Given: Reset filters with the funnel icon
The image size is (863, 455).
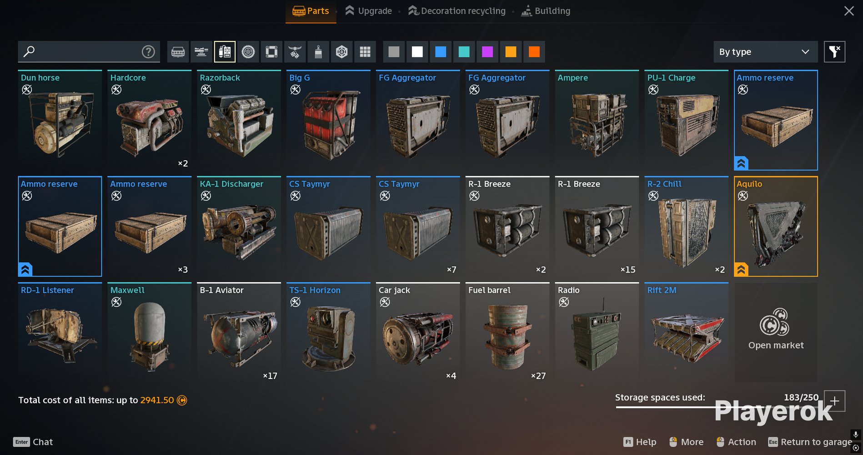Looking at the screenshot, I should click(x=835, y=52).
